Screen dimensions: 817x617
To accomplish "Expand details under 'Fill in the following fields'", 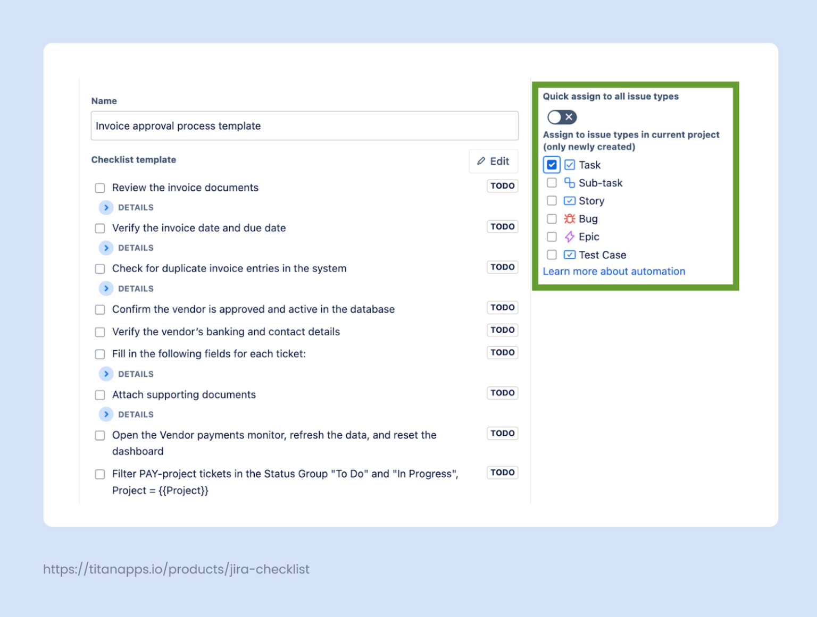I will [x=106, y=374].
